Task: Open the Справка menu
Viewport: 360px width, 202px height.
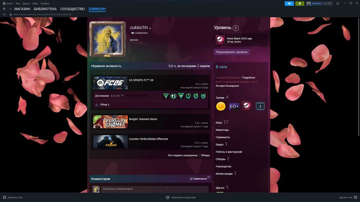Action: tap(45, 4)
